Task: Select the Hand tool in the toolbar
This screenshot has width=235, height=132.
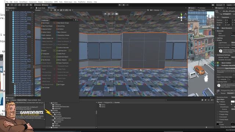Action: pos(8,5)
